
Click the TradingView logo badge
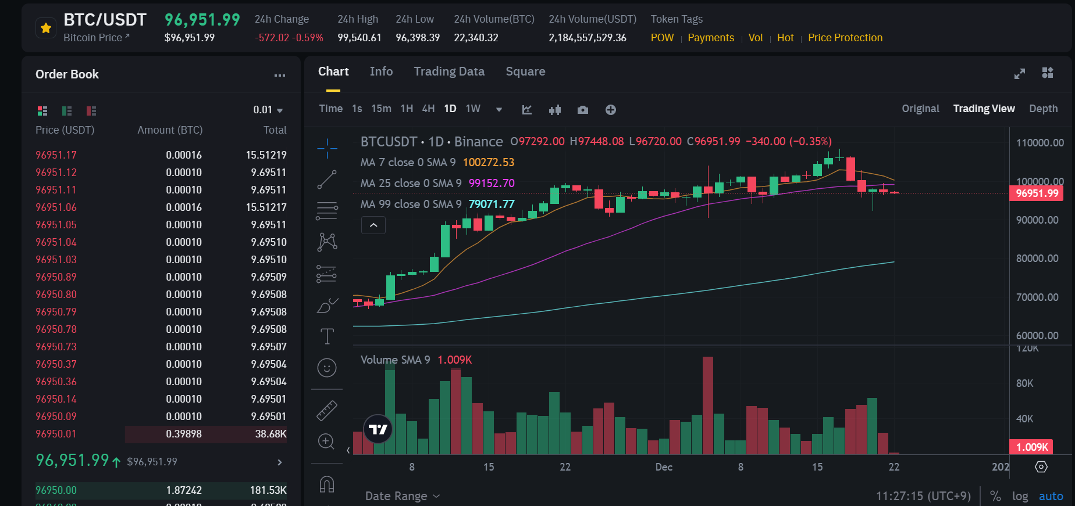click(x=378, y=429)
